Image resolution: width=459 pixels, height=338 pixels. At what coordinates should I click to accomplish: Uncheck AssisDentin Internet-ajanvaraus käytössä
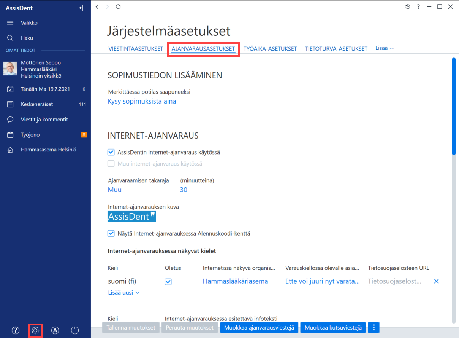point(111,152)
